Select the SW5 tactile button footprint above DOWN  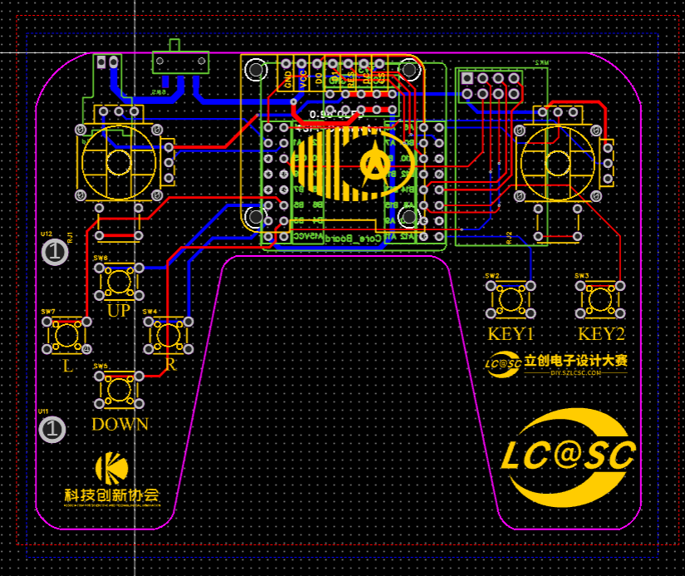click(x=119, y=390)
